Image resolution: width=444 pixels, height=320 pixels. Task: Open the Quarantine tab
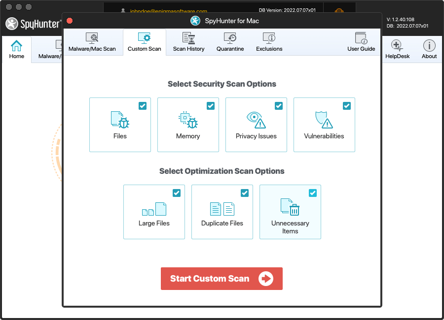[x=230, y=42]
